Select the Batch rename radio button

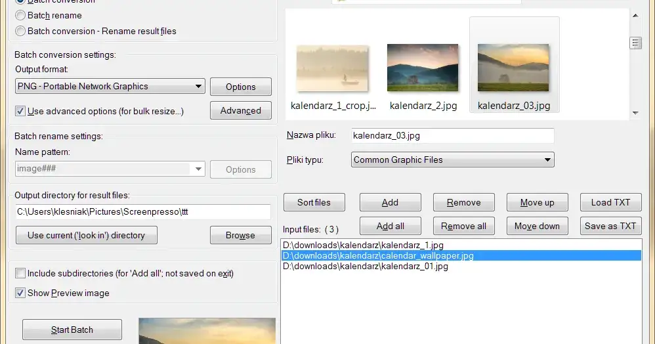21,15
